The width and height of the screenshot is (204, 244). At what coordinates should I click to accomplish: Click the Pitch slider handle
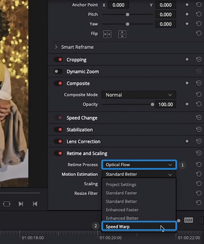pyautogui.click(x=127, y=15)
